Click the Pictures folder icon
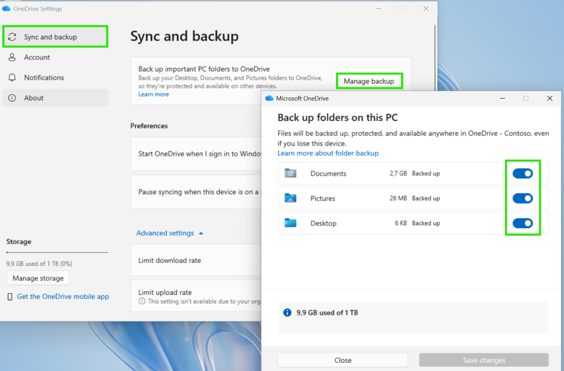The image size is (564, 371). [290, 198]
